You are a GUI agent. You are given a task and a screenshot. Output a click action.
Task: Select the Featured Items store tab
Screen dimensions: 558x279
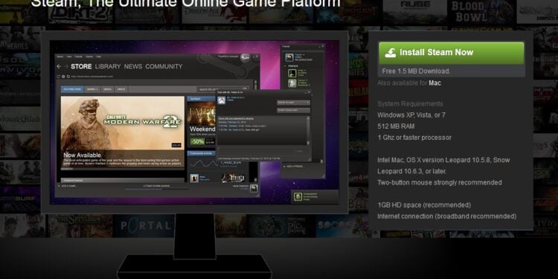coord(72,89)
